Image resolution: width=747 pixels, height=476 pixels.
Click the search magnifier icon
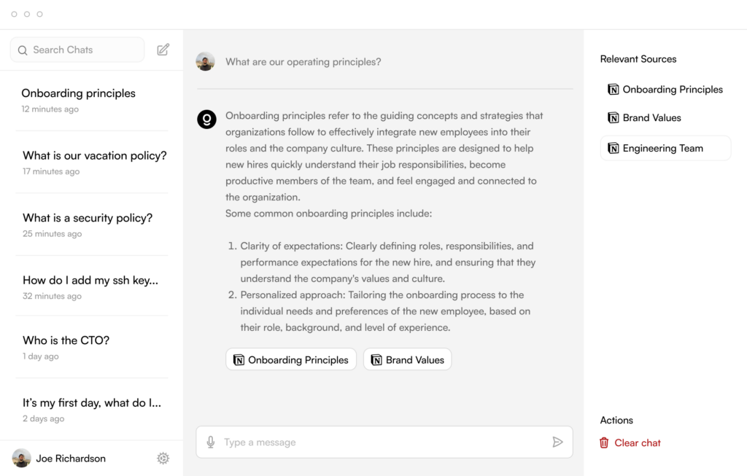tap(23, 50)
